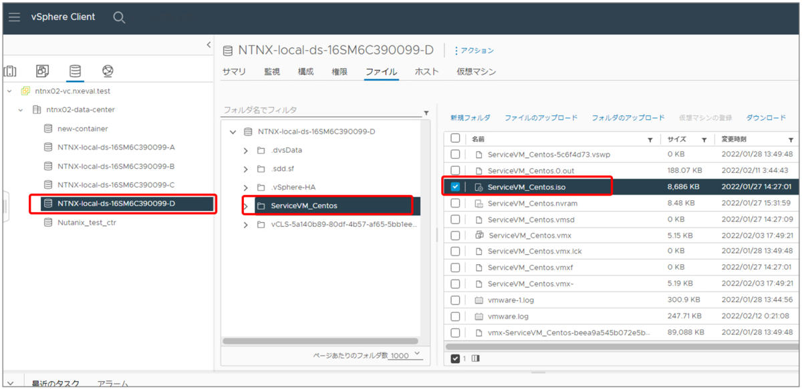Click the ServiceVM_Centos folder icon
802x389 pixels.
[x=261, y=206]
